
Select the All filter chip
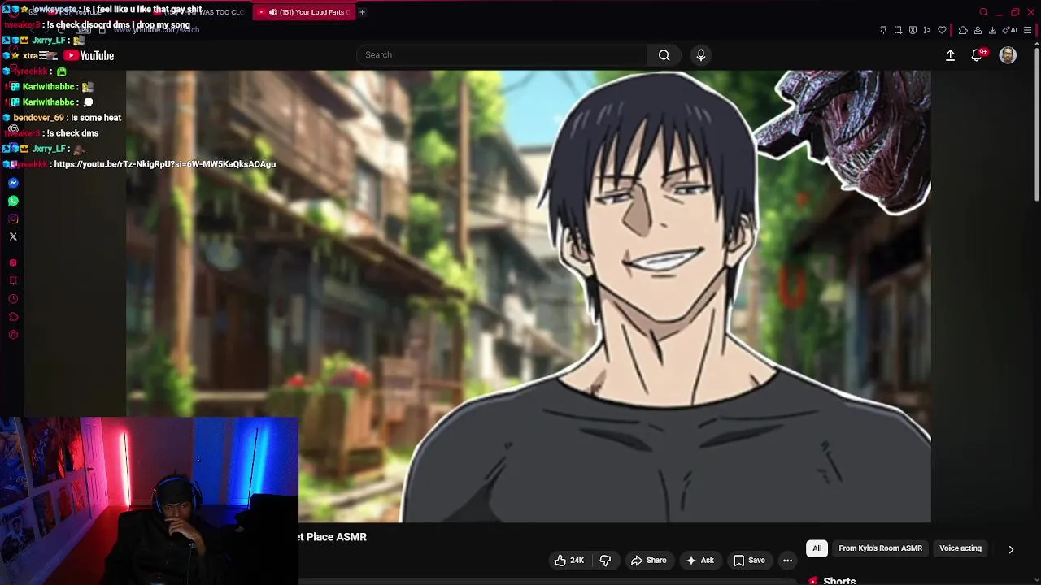coord(817,548)
